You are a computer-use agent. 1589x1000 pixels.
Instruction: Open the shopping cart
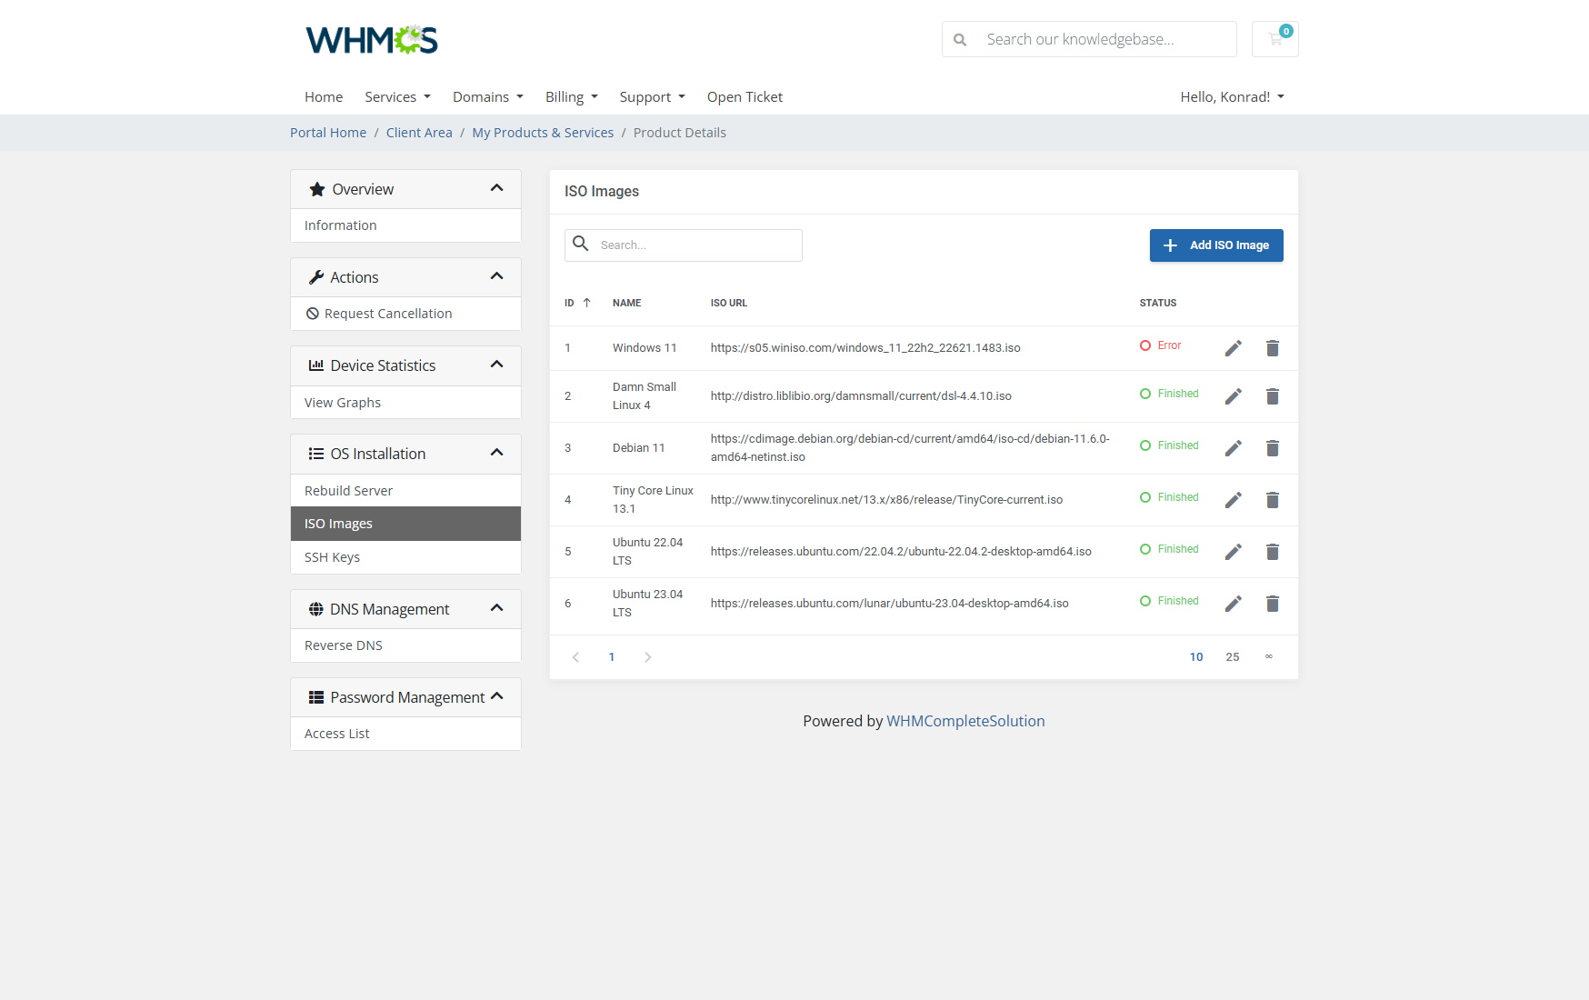pyautogui.click(x=1274, y=39)
